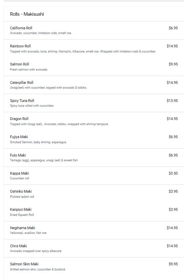Click the Spicy Tuna Roll item
The image size is (184, 280).
[94, 103]
